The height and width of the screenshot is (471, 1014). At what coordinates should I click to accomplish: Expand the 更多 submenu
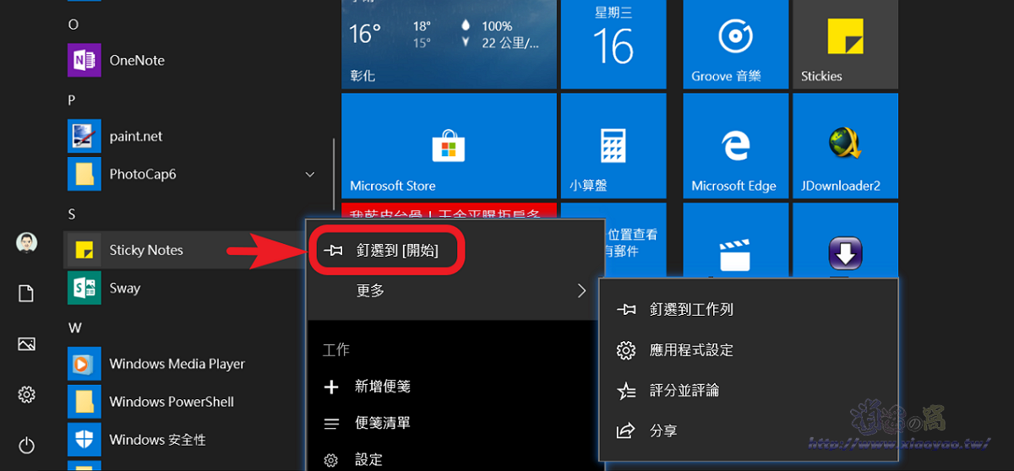(455, 290)
